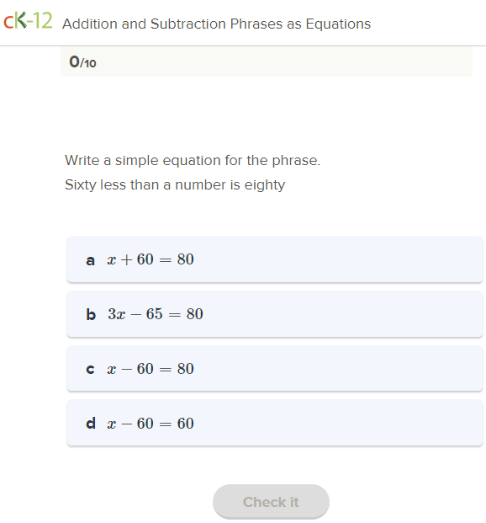Choose the equation x − 60 = 80
Viewport: 486px width, 523px height.
[x=151, y=369]
